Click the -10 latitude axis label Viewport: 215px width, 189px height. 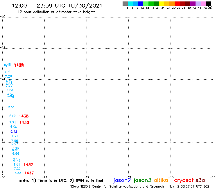click(3, 17)
